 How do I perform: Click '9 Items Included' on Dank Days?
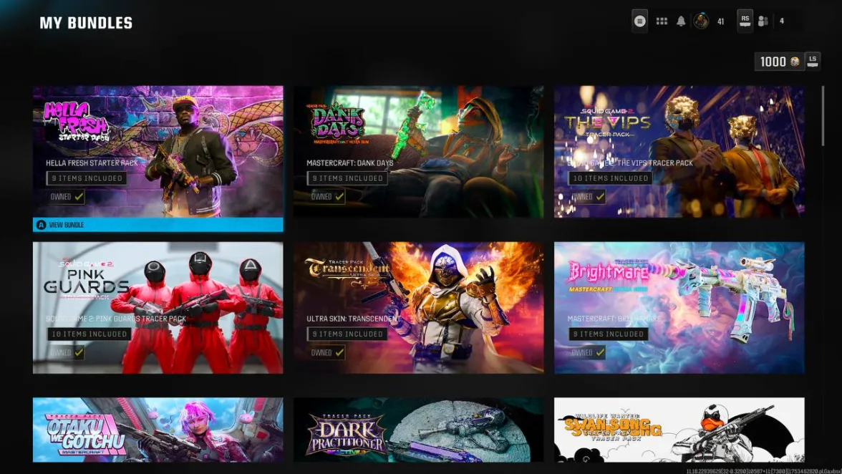pyautogui.click(x=347, y=178)
